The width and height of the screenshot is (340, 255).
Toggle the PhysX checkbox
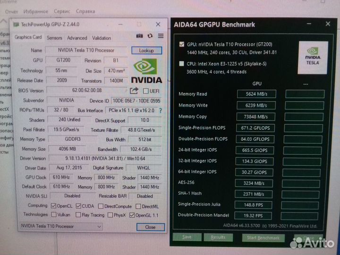pos(110,215)
